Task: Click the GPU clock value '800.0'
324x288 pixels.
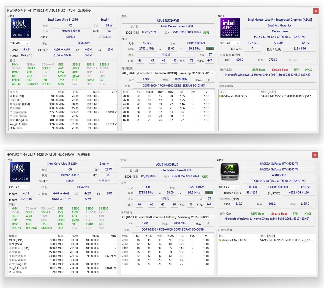Action: click(x=240, y=60)
